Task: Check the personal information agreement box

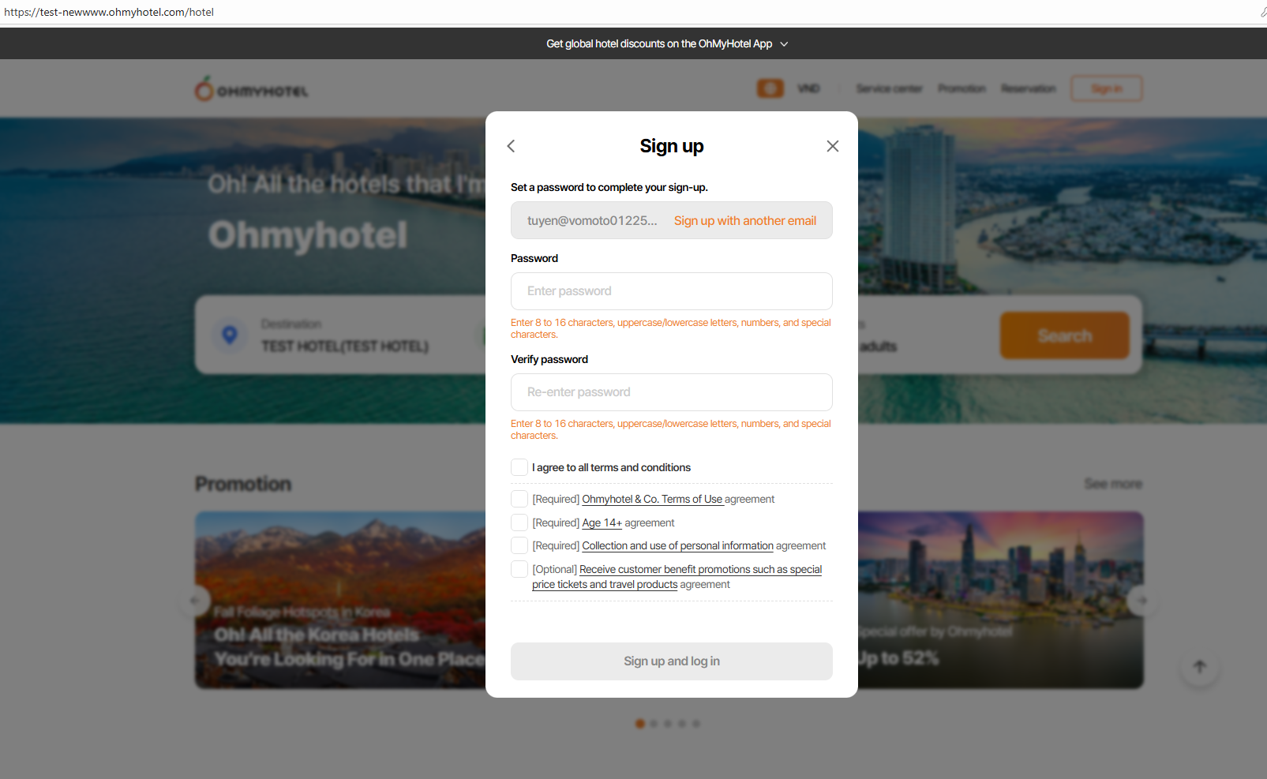Action: click(519, 545)
